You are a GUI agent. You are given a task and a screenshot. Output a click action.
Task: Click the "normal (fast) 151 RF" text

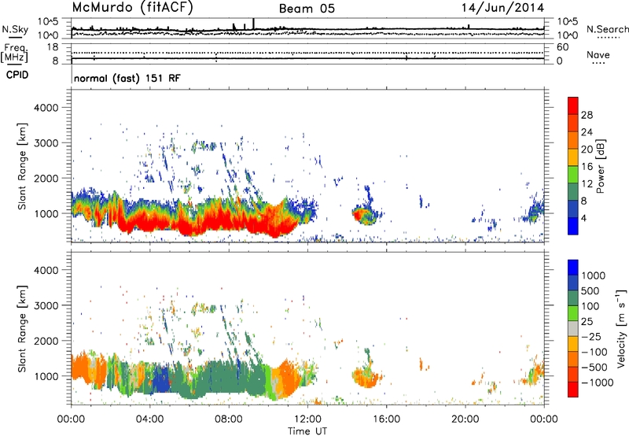click(x=127, y=78)
